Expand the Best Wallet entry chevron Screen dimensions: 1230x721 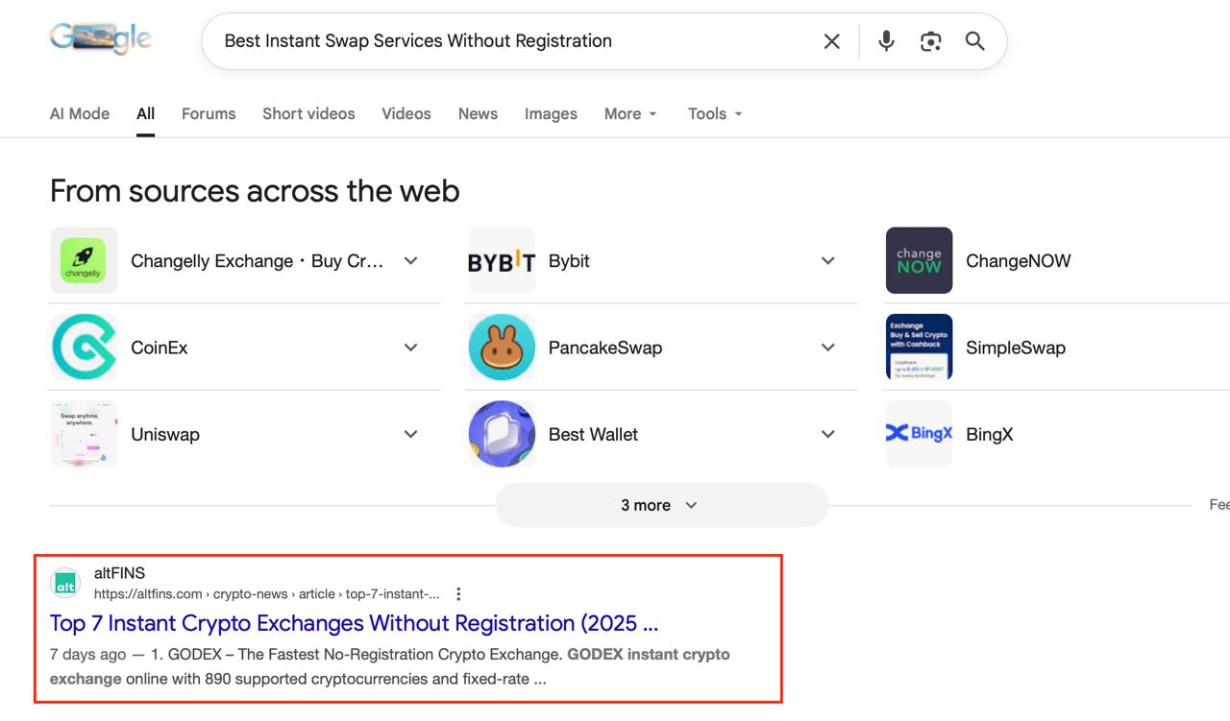tap(828, 434)
